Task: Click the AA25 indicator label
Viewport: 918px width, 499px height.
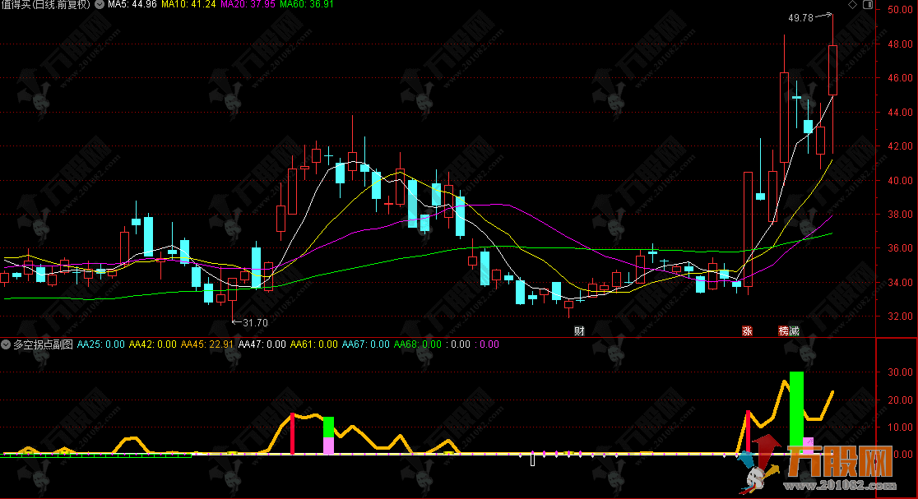Action: [x=100, y=344]
